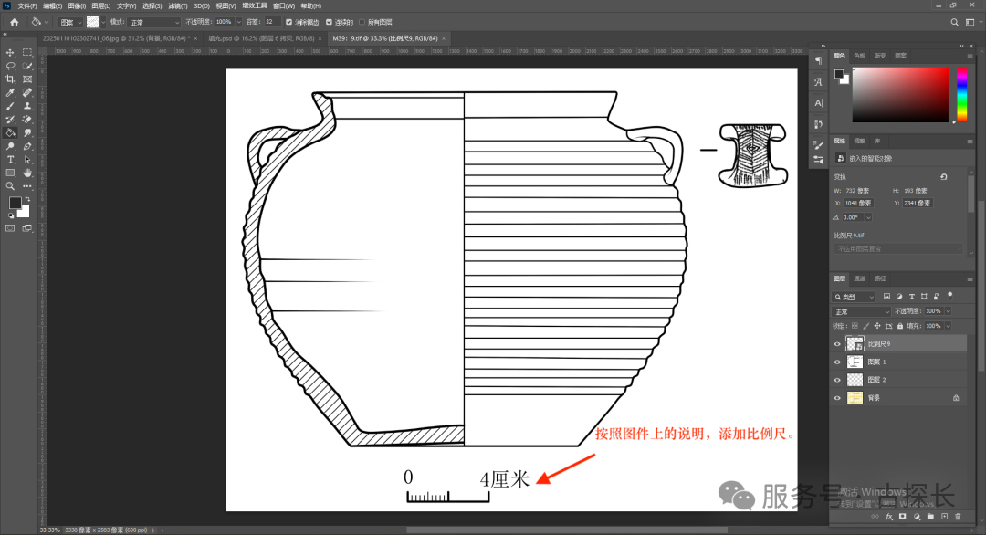Viewport: 986px width, 535px height.
Task: Select the Frame tool
Action: point(27,79)
